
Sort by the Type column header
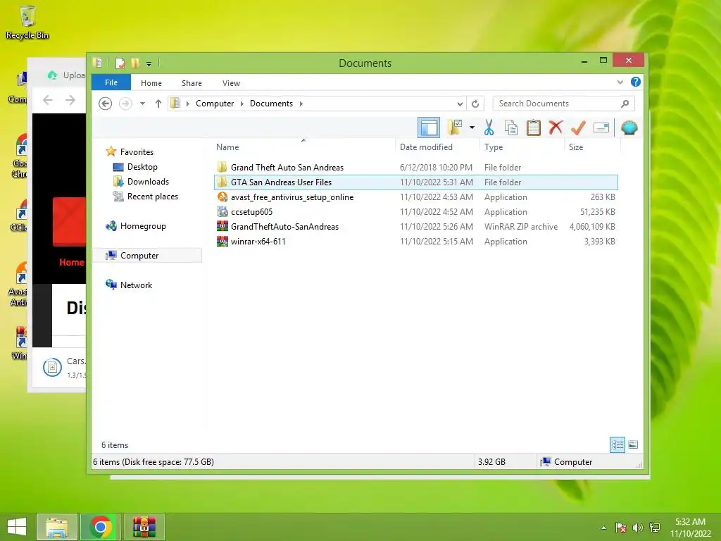pos(522,147)
